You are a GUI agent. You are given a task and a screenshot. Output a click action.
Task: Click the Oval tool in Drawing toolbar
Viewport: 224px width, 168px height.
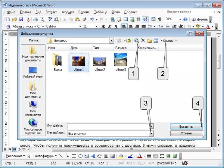80,156
